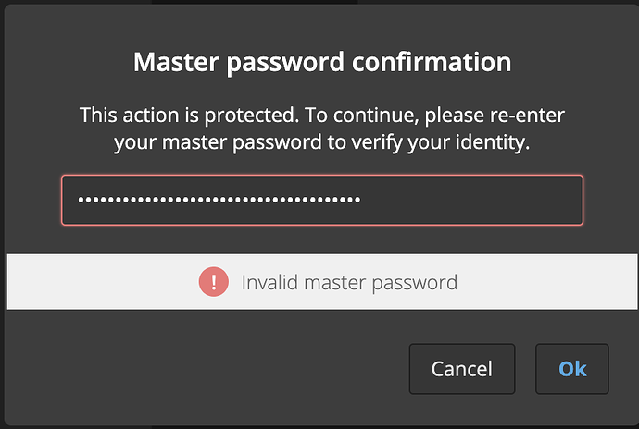Click the empty space after the password dots
The image size is (639, 429).
[469, 200]
